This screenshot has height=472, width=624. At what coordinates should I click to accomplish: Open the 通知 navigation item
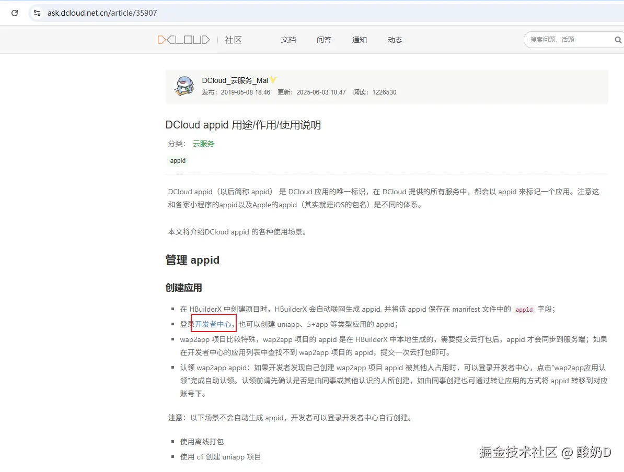[x=360, y=40]
